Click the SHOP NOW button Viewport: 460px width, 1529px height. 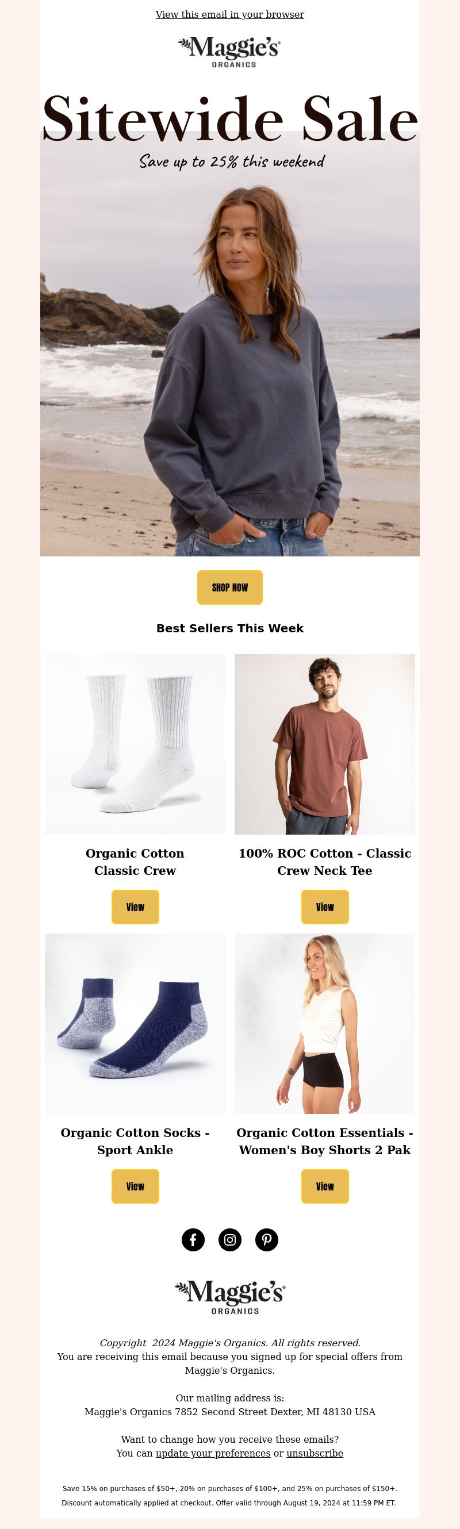(x=229, y=587)
